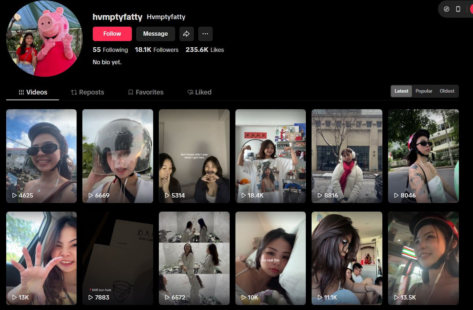Open the winter video with 8816 views
473x310 pixels.
(x=347, y=156)
